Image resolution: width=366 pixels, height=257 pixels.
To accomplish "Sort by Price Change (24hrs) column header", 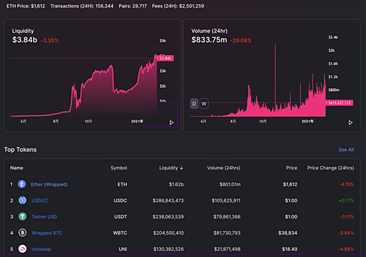I will (x=330, y=168).
